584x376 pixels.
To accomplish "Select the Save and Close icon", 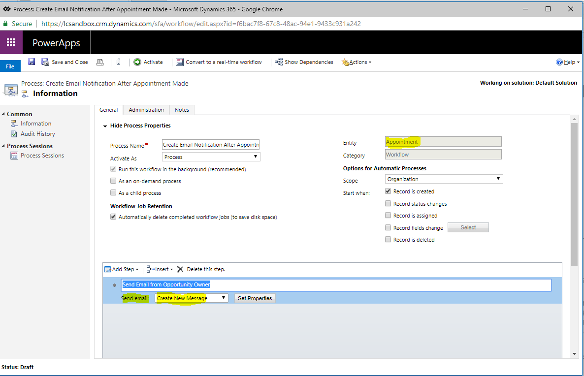I will click(x=45, y=62).
